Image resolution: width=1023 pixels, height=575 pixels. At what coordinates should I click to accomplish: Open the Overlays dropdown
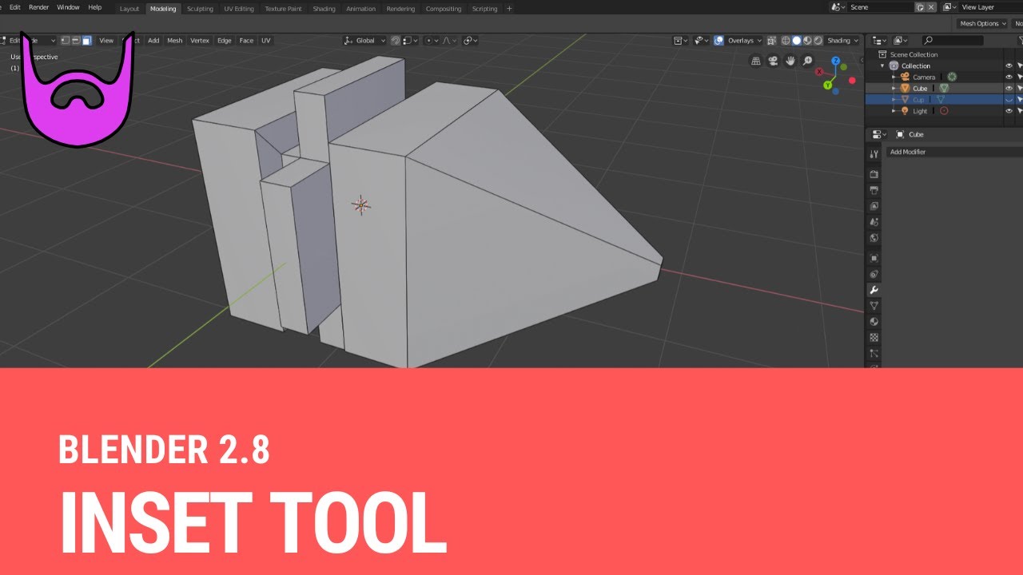pos(745,41)
